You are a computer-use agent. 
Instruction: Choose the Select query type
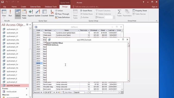(x=18, y=14)
